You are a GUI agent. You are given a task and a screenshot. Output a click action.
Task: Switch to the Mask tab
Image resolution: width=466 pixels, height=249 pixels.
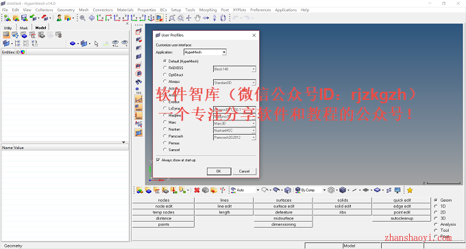24,28
